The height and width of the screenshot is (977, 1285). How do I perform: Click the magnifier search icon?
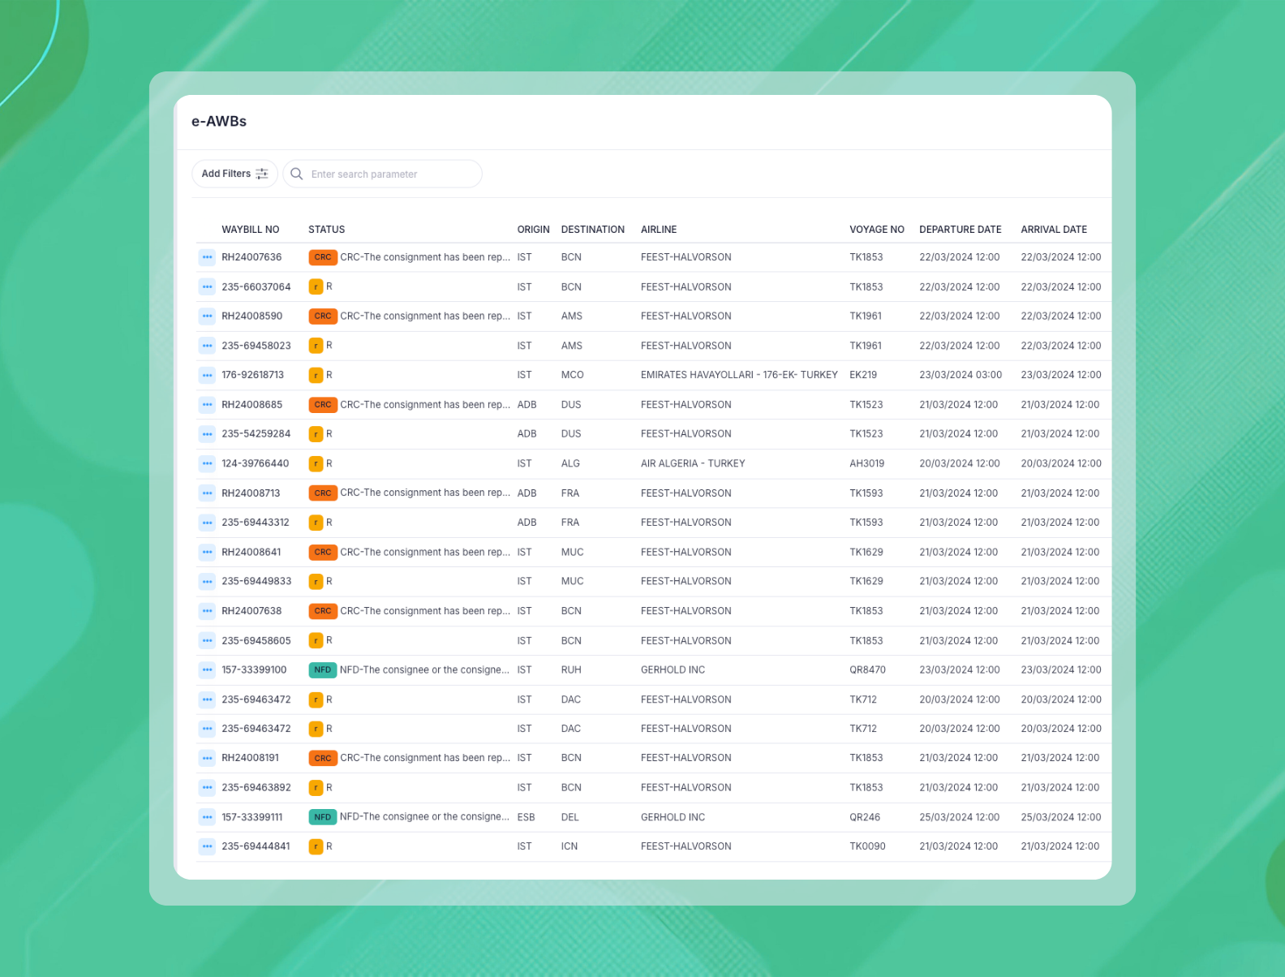297,174
